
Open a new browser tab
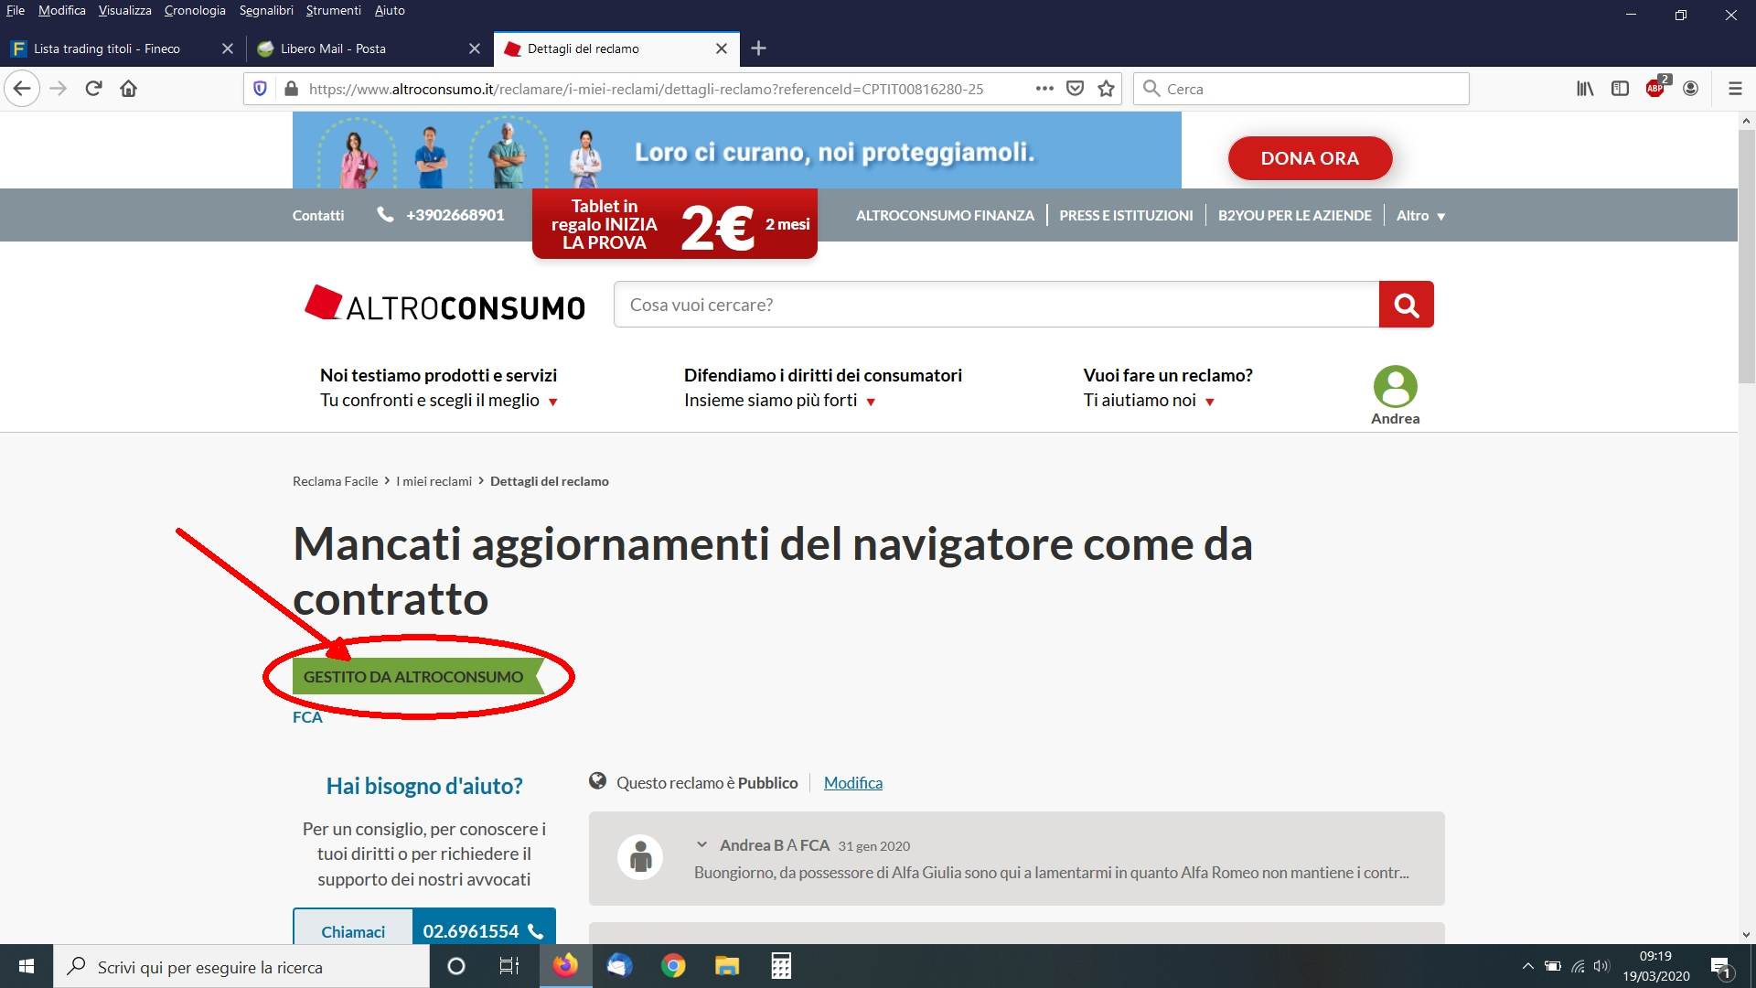click(758, 48)
